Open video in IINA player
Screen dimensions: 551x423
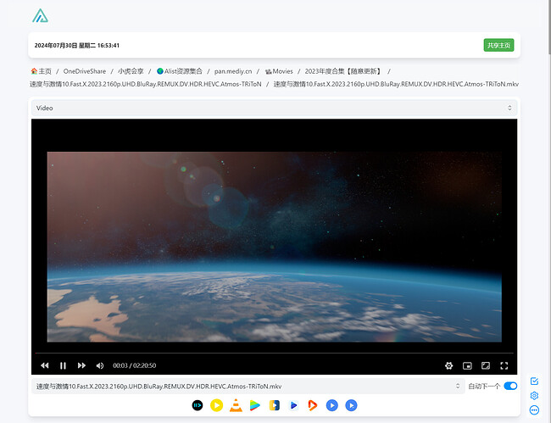point(198,405)
